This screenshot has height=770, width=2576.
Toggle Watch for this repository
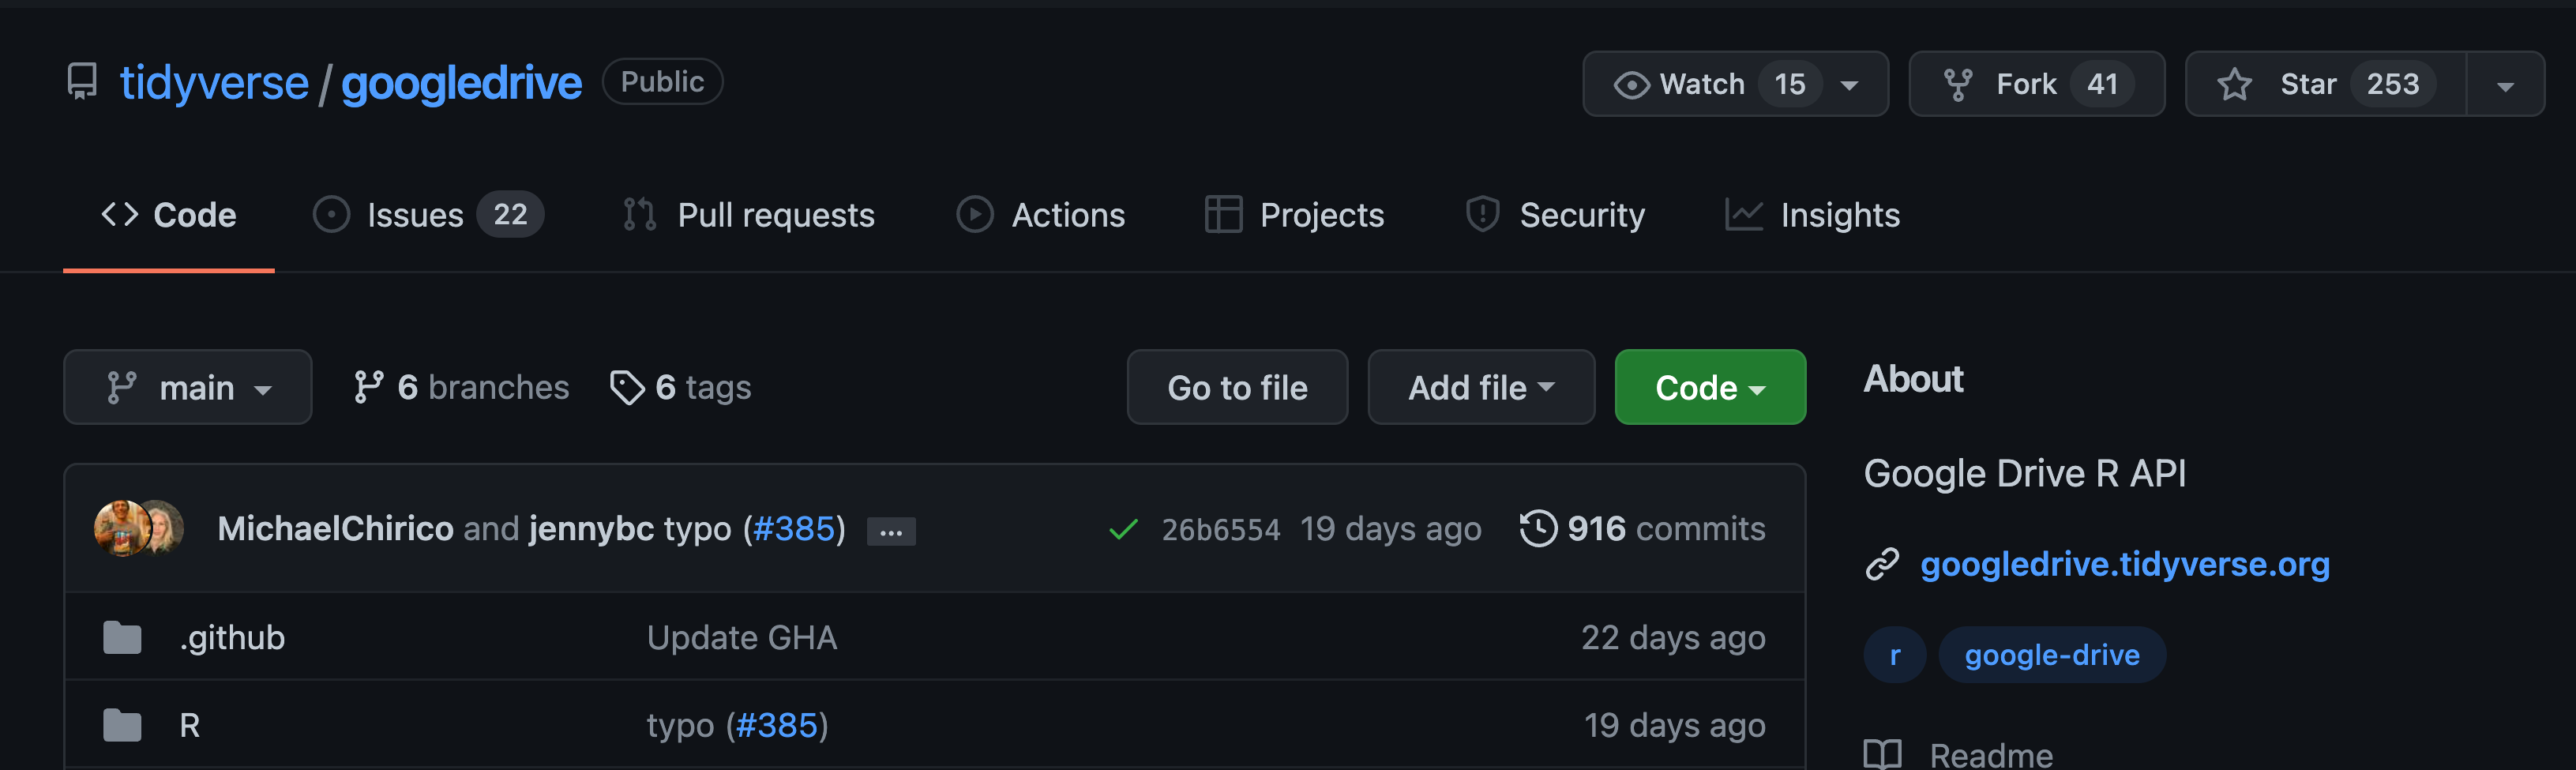(x=1700, y=84)
